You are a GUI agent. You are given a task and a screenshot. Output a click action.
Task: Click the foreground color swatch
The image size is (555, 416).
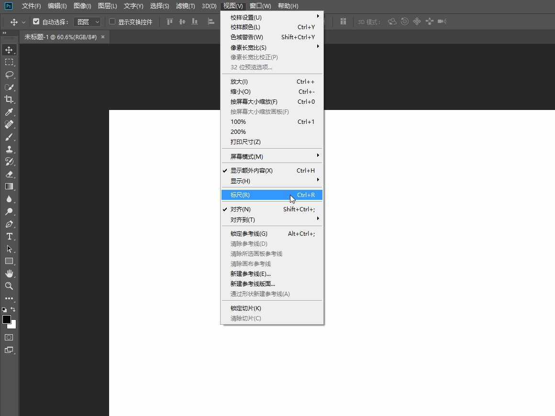coord(6,319)
